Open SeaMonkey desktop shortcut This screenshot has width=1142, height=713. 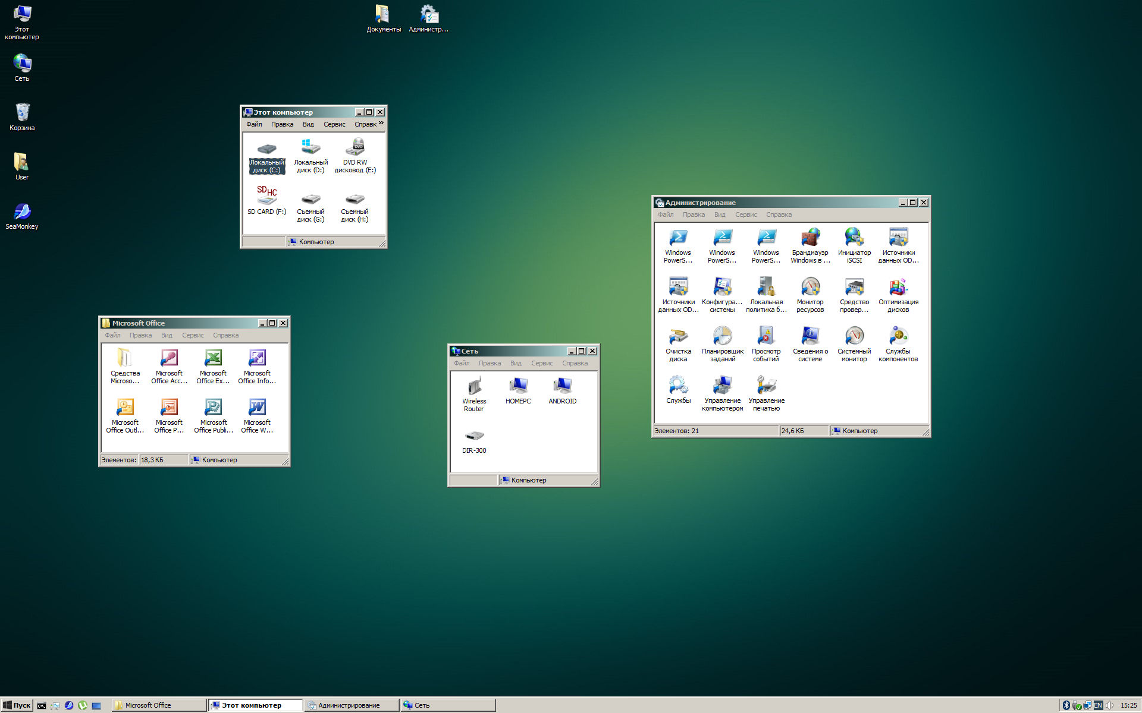pyautogui.click(x=22, y=212)
